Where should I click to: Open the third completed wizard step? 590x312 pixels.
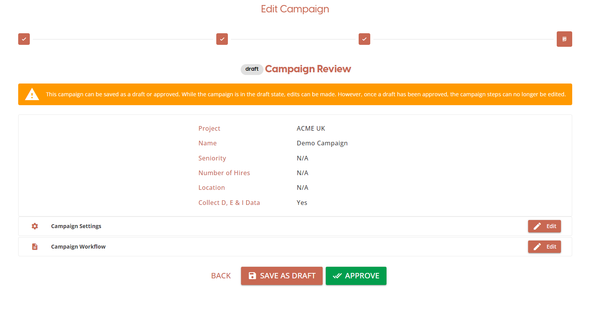[364, 39]
